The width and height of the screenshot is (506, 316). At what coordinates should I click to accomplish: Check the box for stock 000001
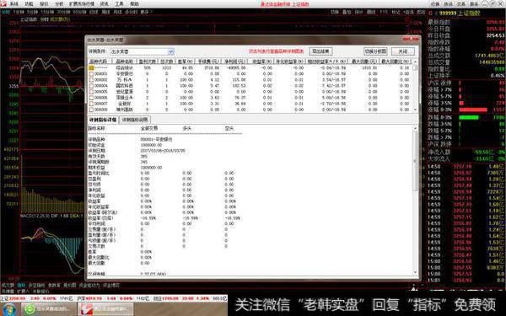click(x=91, y=74)
